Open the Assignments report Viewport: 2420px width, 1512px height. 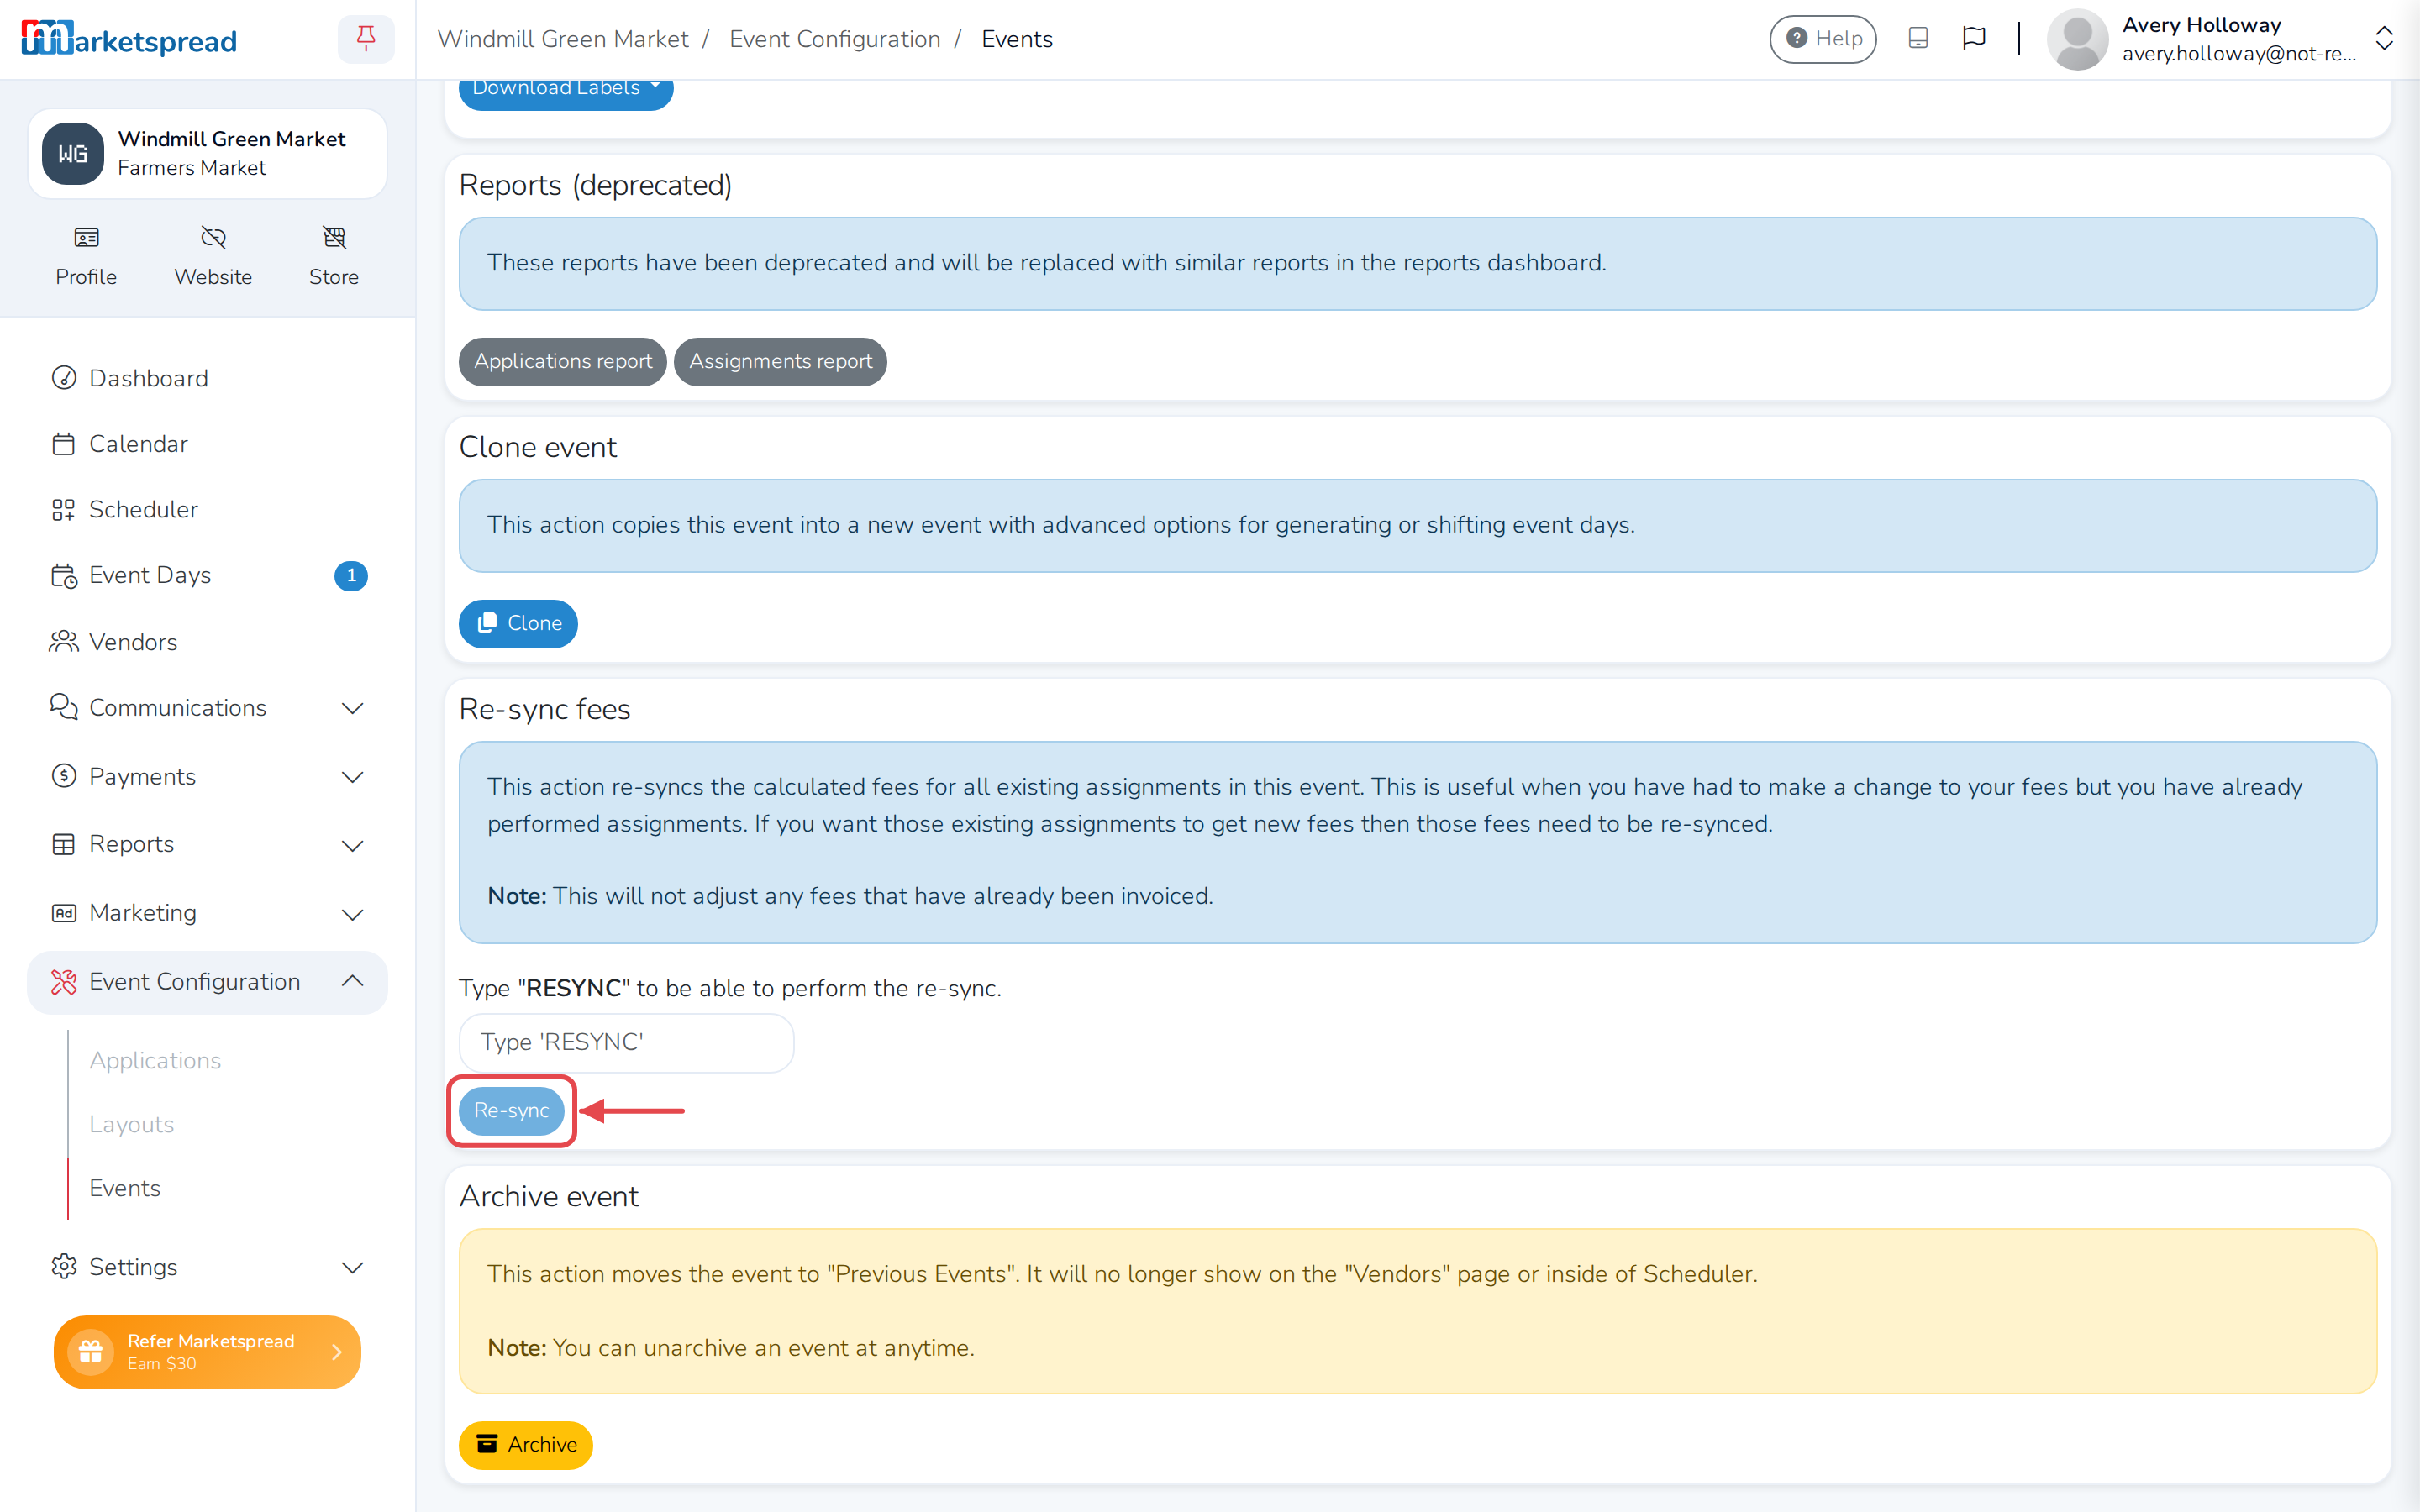[x=780, y=361]
